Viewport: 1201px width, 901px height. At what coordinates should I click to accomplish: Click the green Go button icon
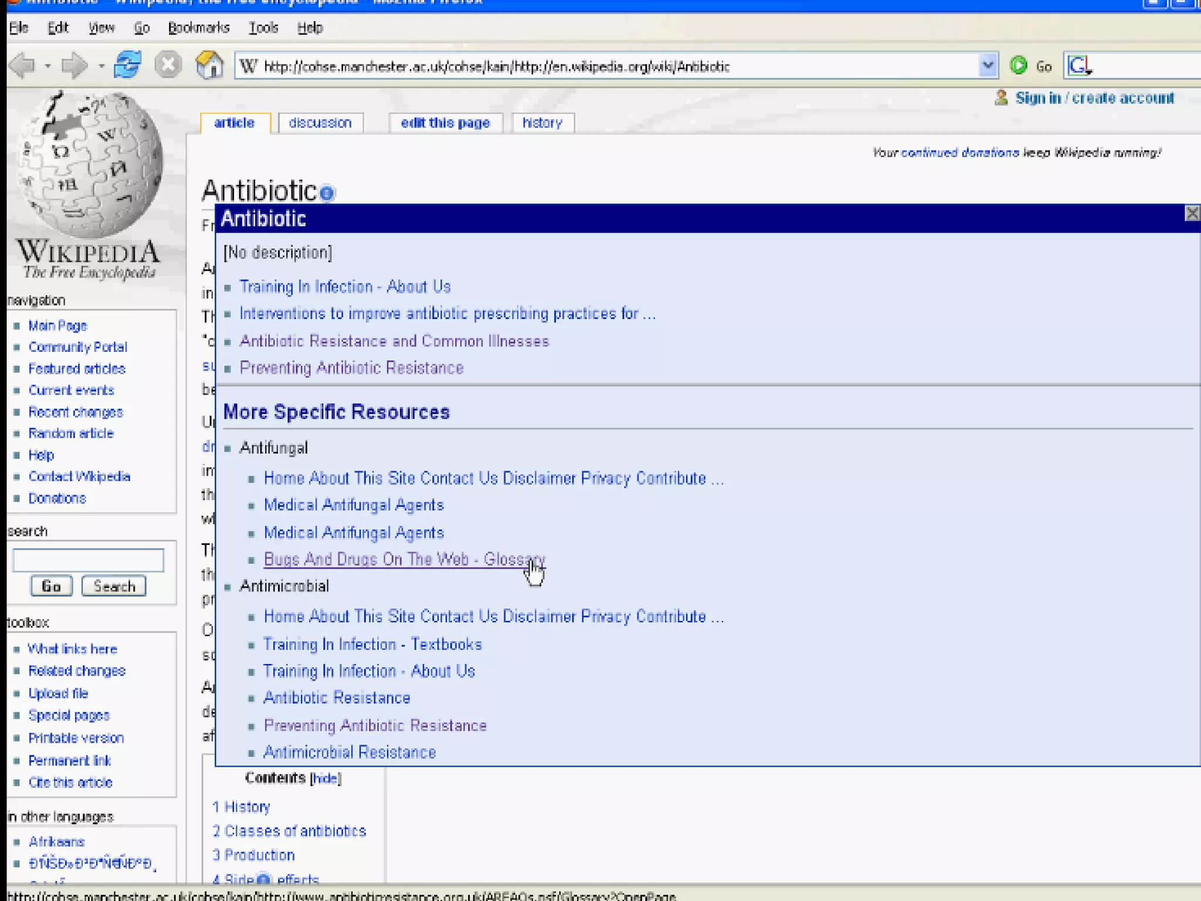pyautogui.click(x=1019, y=65)
